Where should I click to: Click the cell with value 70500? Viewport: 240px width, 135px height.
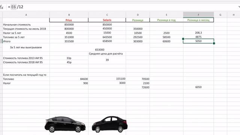pos(138,79)
